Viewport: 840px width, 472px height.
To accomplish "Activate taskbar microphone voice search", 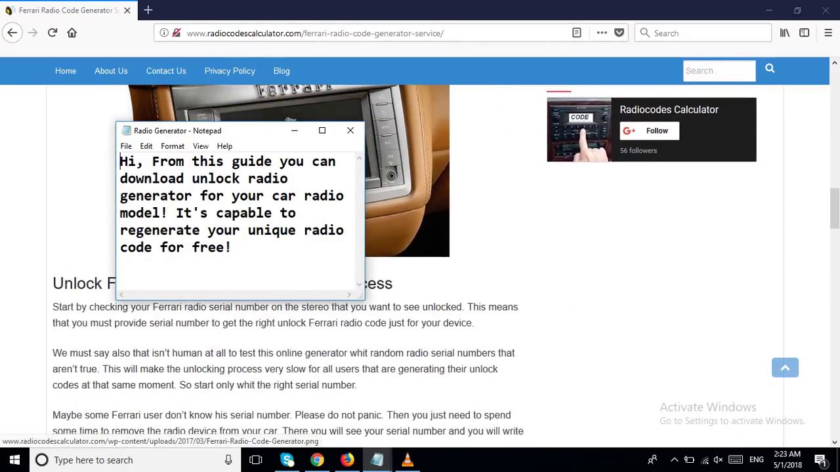I will tap(228, 460).
